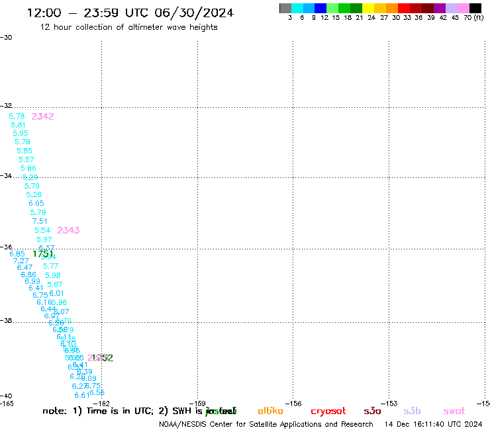The width and height of the screenshot is (490, 430).
Task: Click the wave height value '5.54'
Action: click(x=42, y=230)
